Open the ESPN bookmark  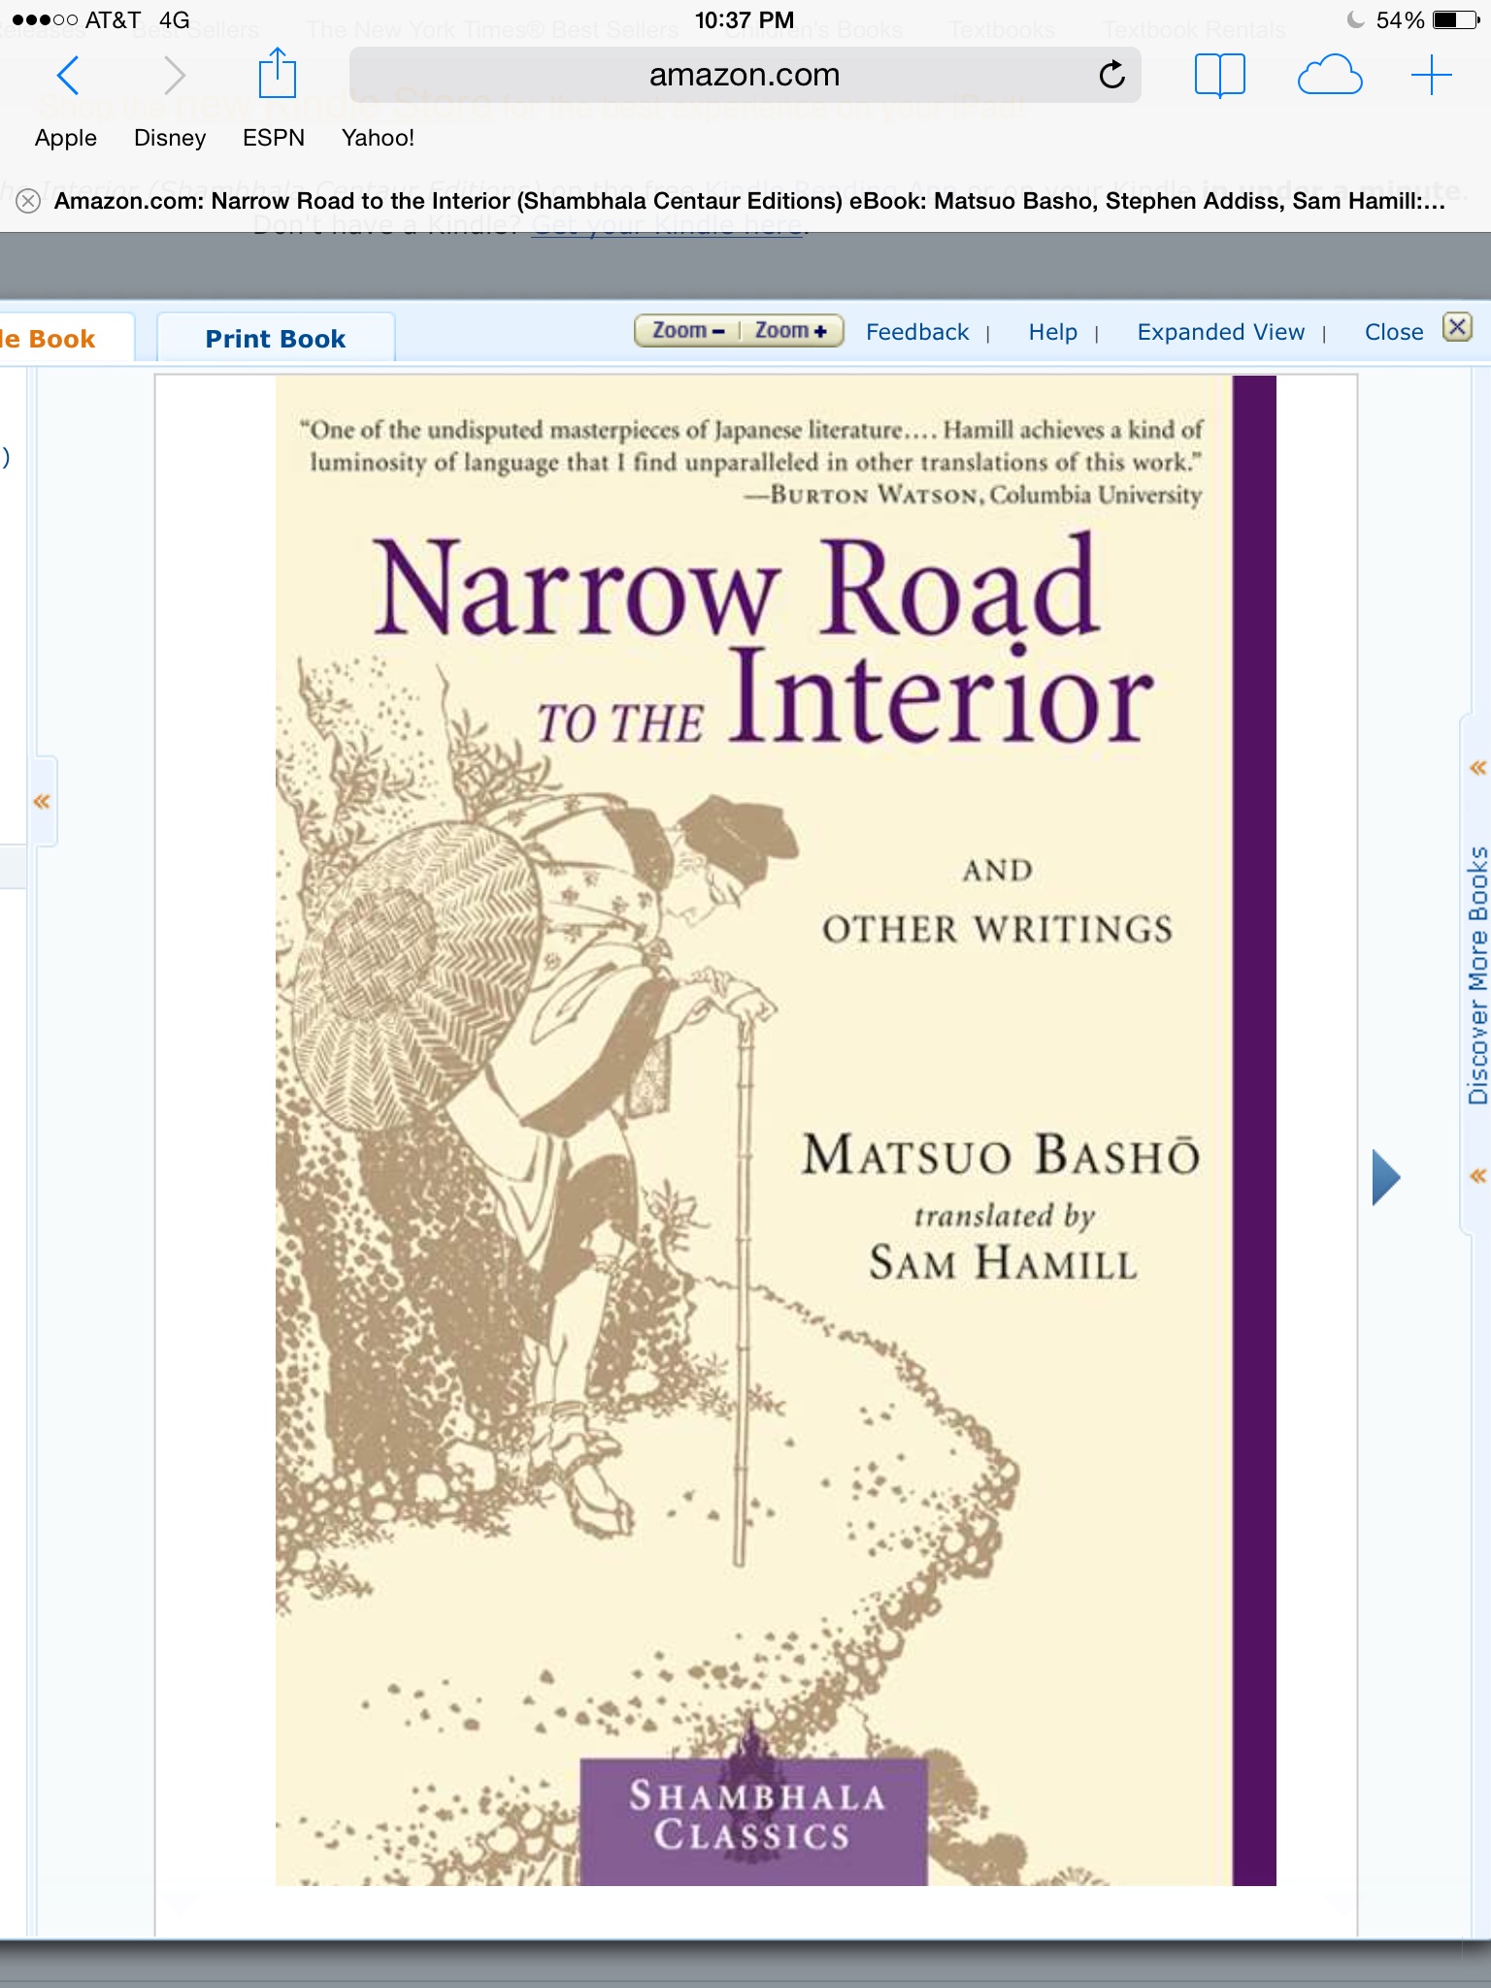pyautogui.click(x=273, y=138)
